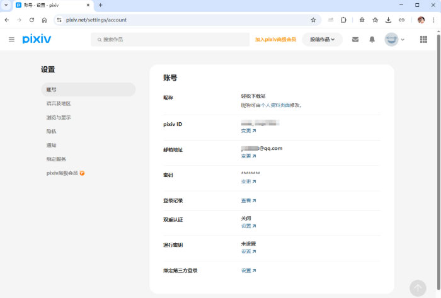This screenshot has height=298, width=441.
Task: Click the address bar URL pixiv.net/settings/account
Action: click(96, 20)
